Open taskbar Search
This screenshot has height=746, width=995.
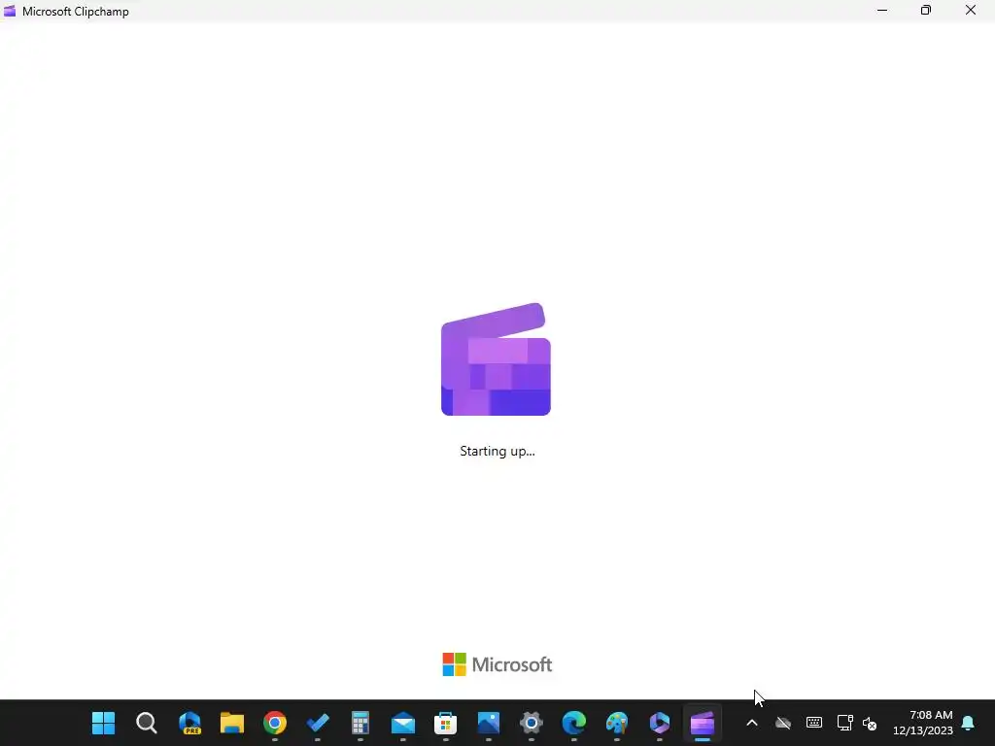pyautogui.click(x=147, y=723)
